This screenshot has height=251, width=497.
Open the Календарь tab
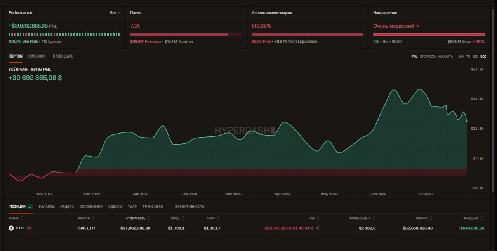(x=63, y=56)
